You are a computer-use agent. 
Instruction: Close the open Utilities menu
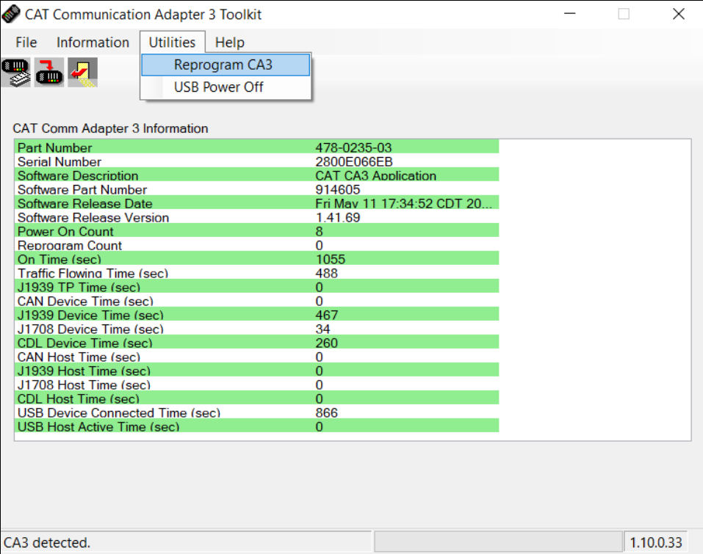click(172, 43)
